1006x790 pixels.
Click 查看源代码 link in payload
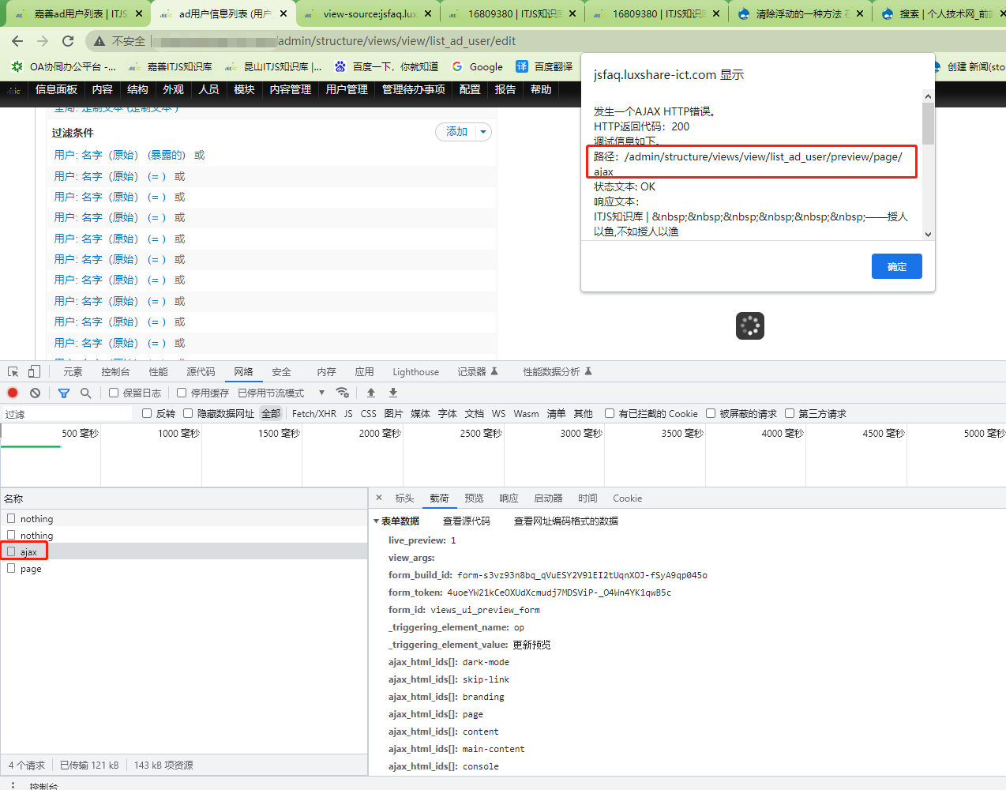tap(466, 521)
